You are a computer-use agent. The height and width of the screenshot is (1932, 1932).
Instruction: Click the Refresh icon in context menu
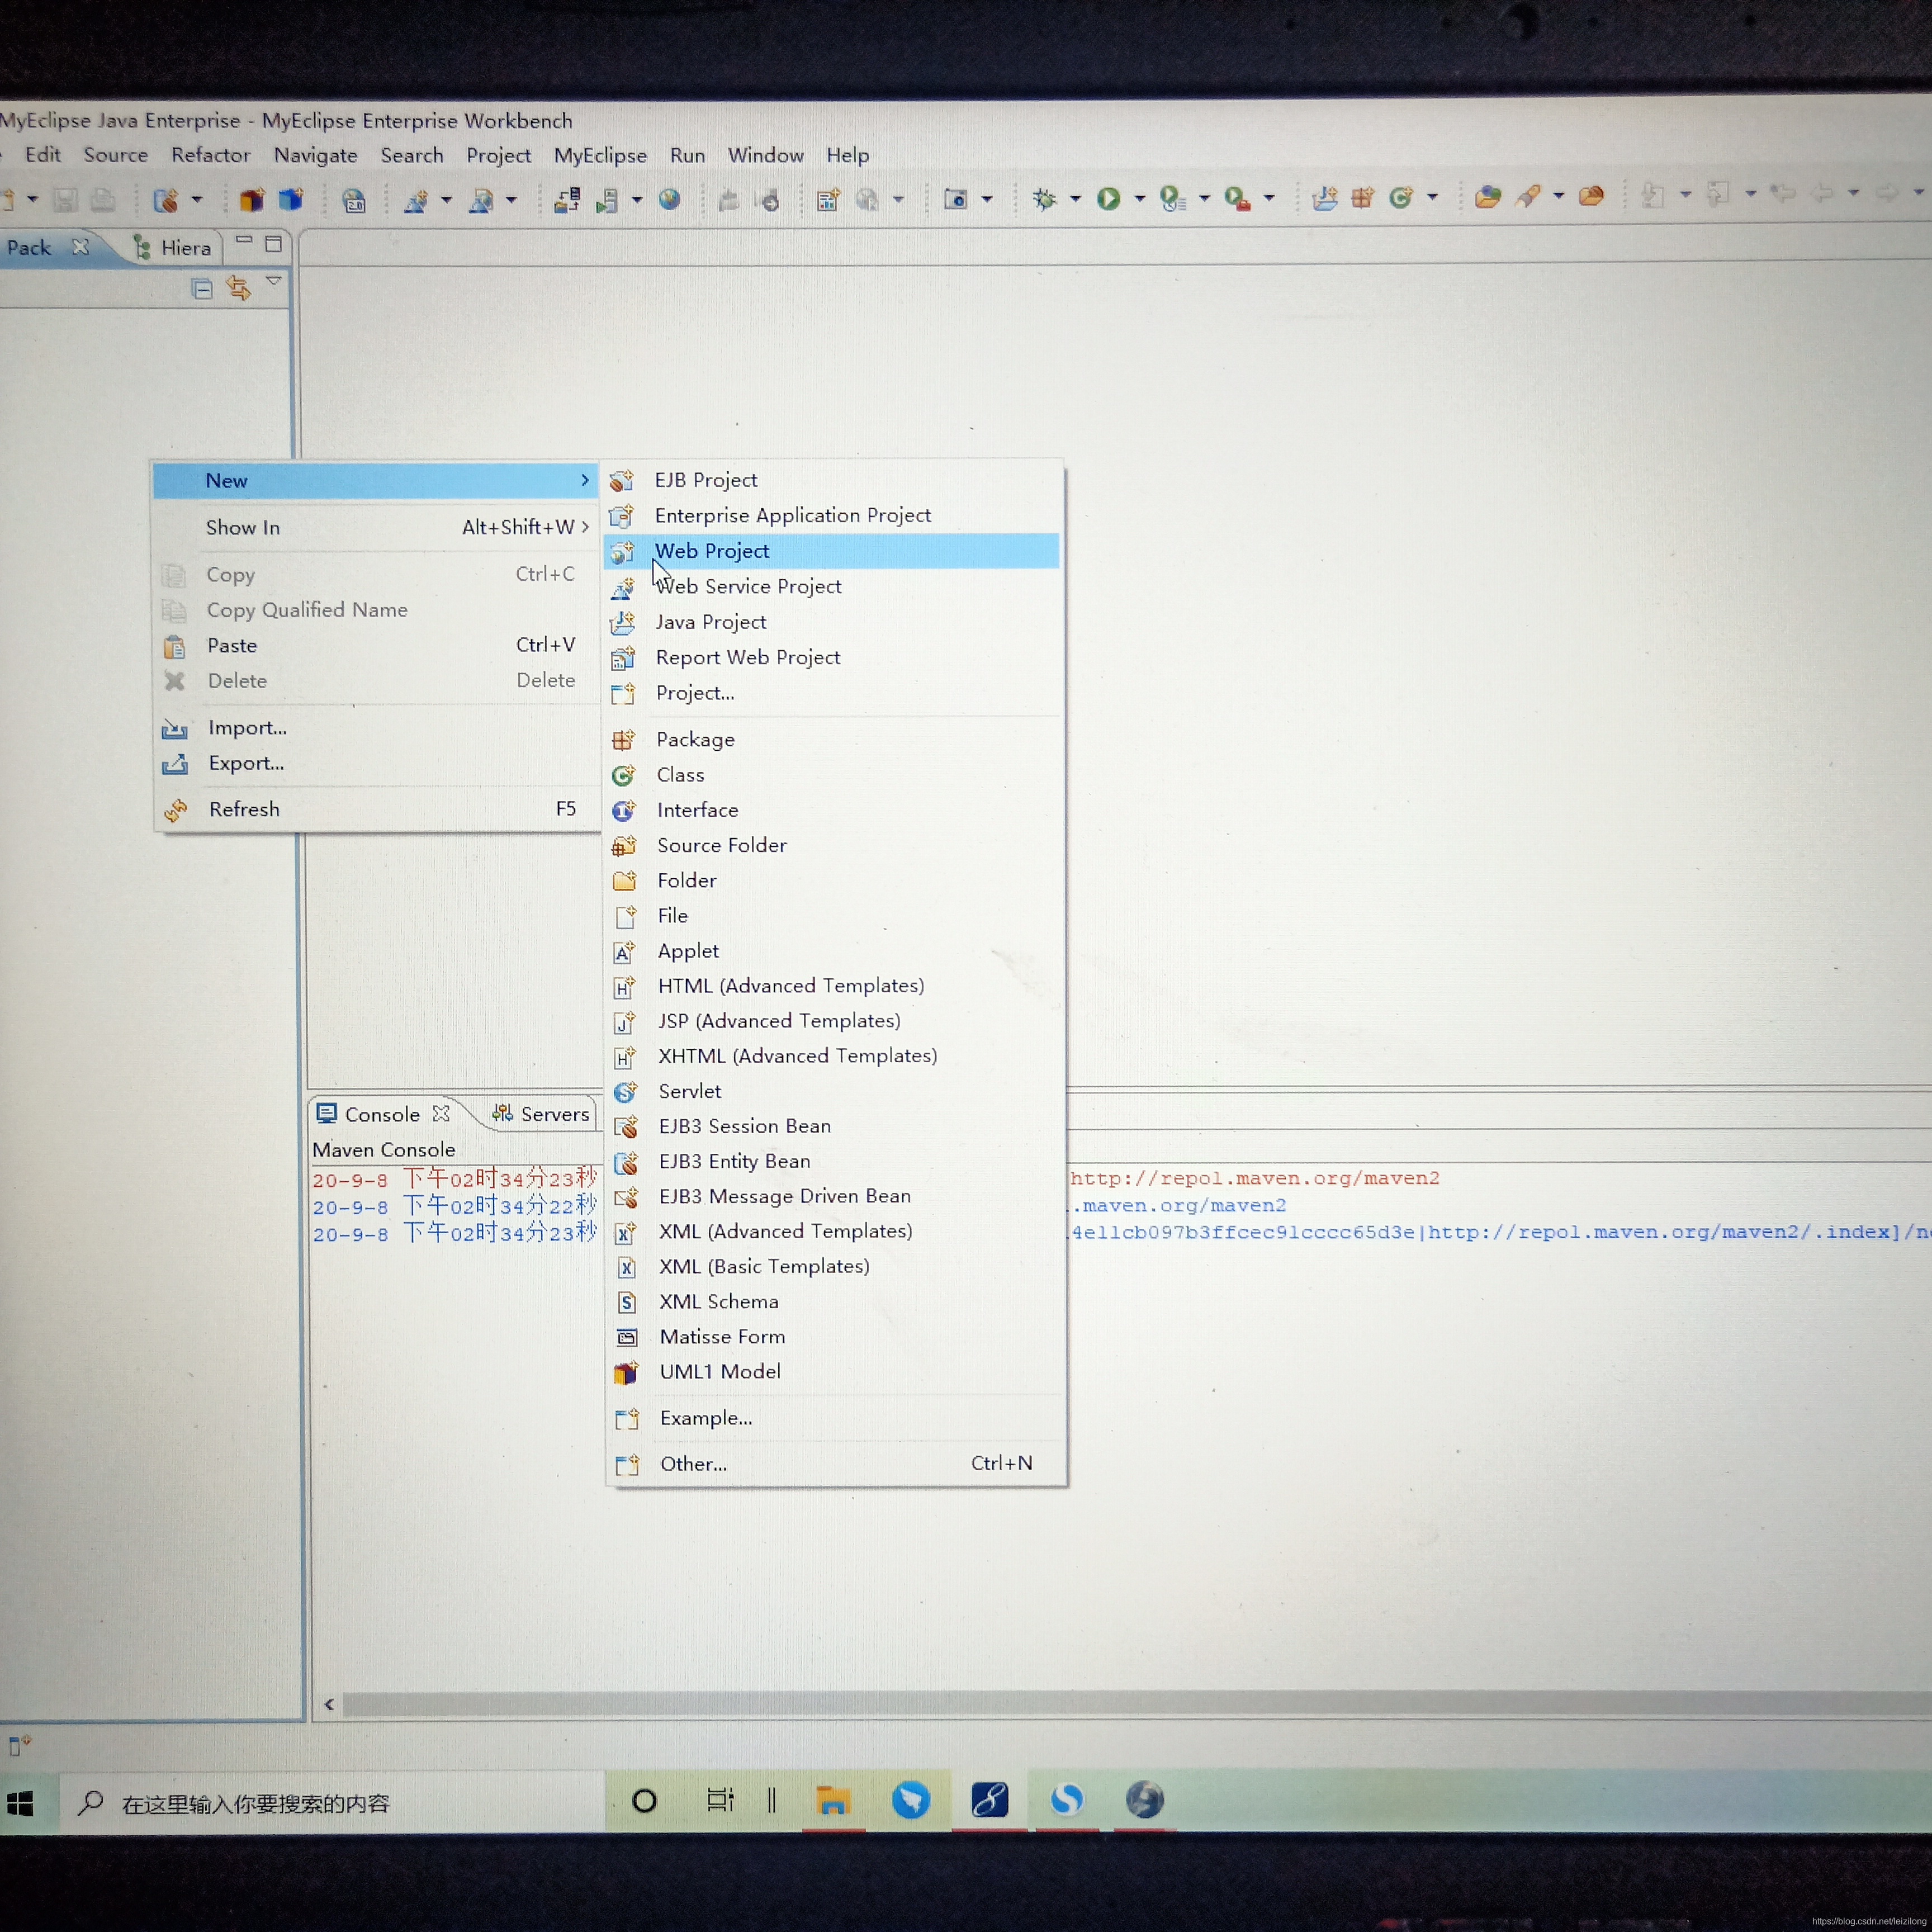coord(176,810)
